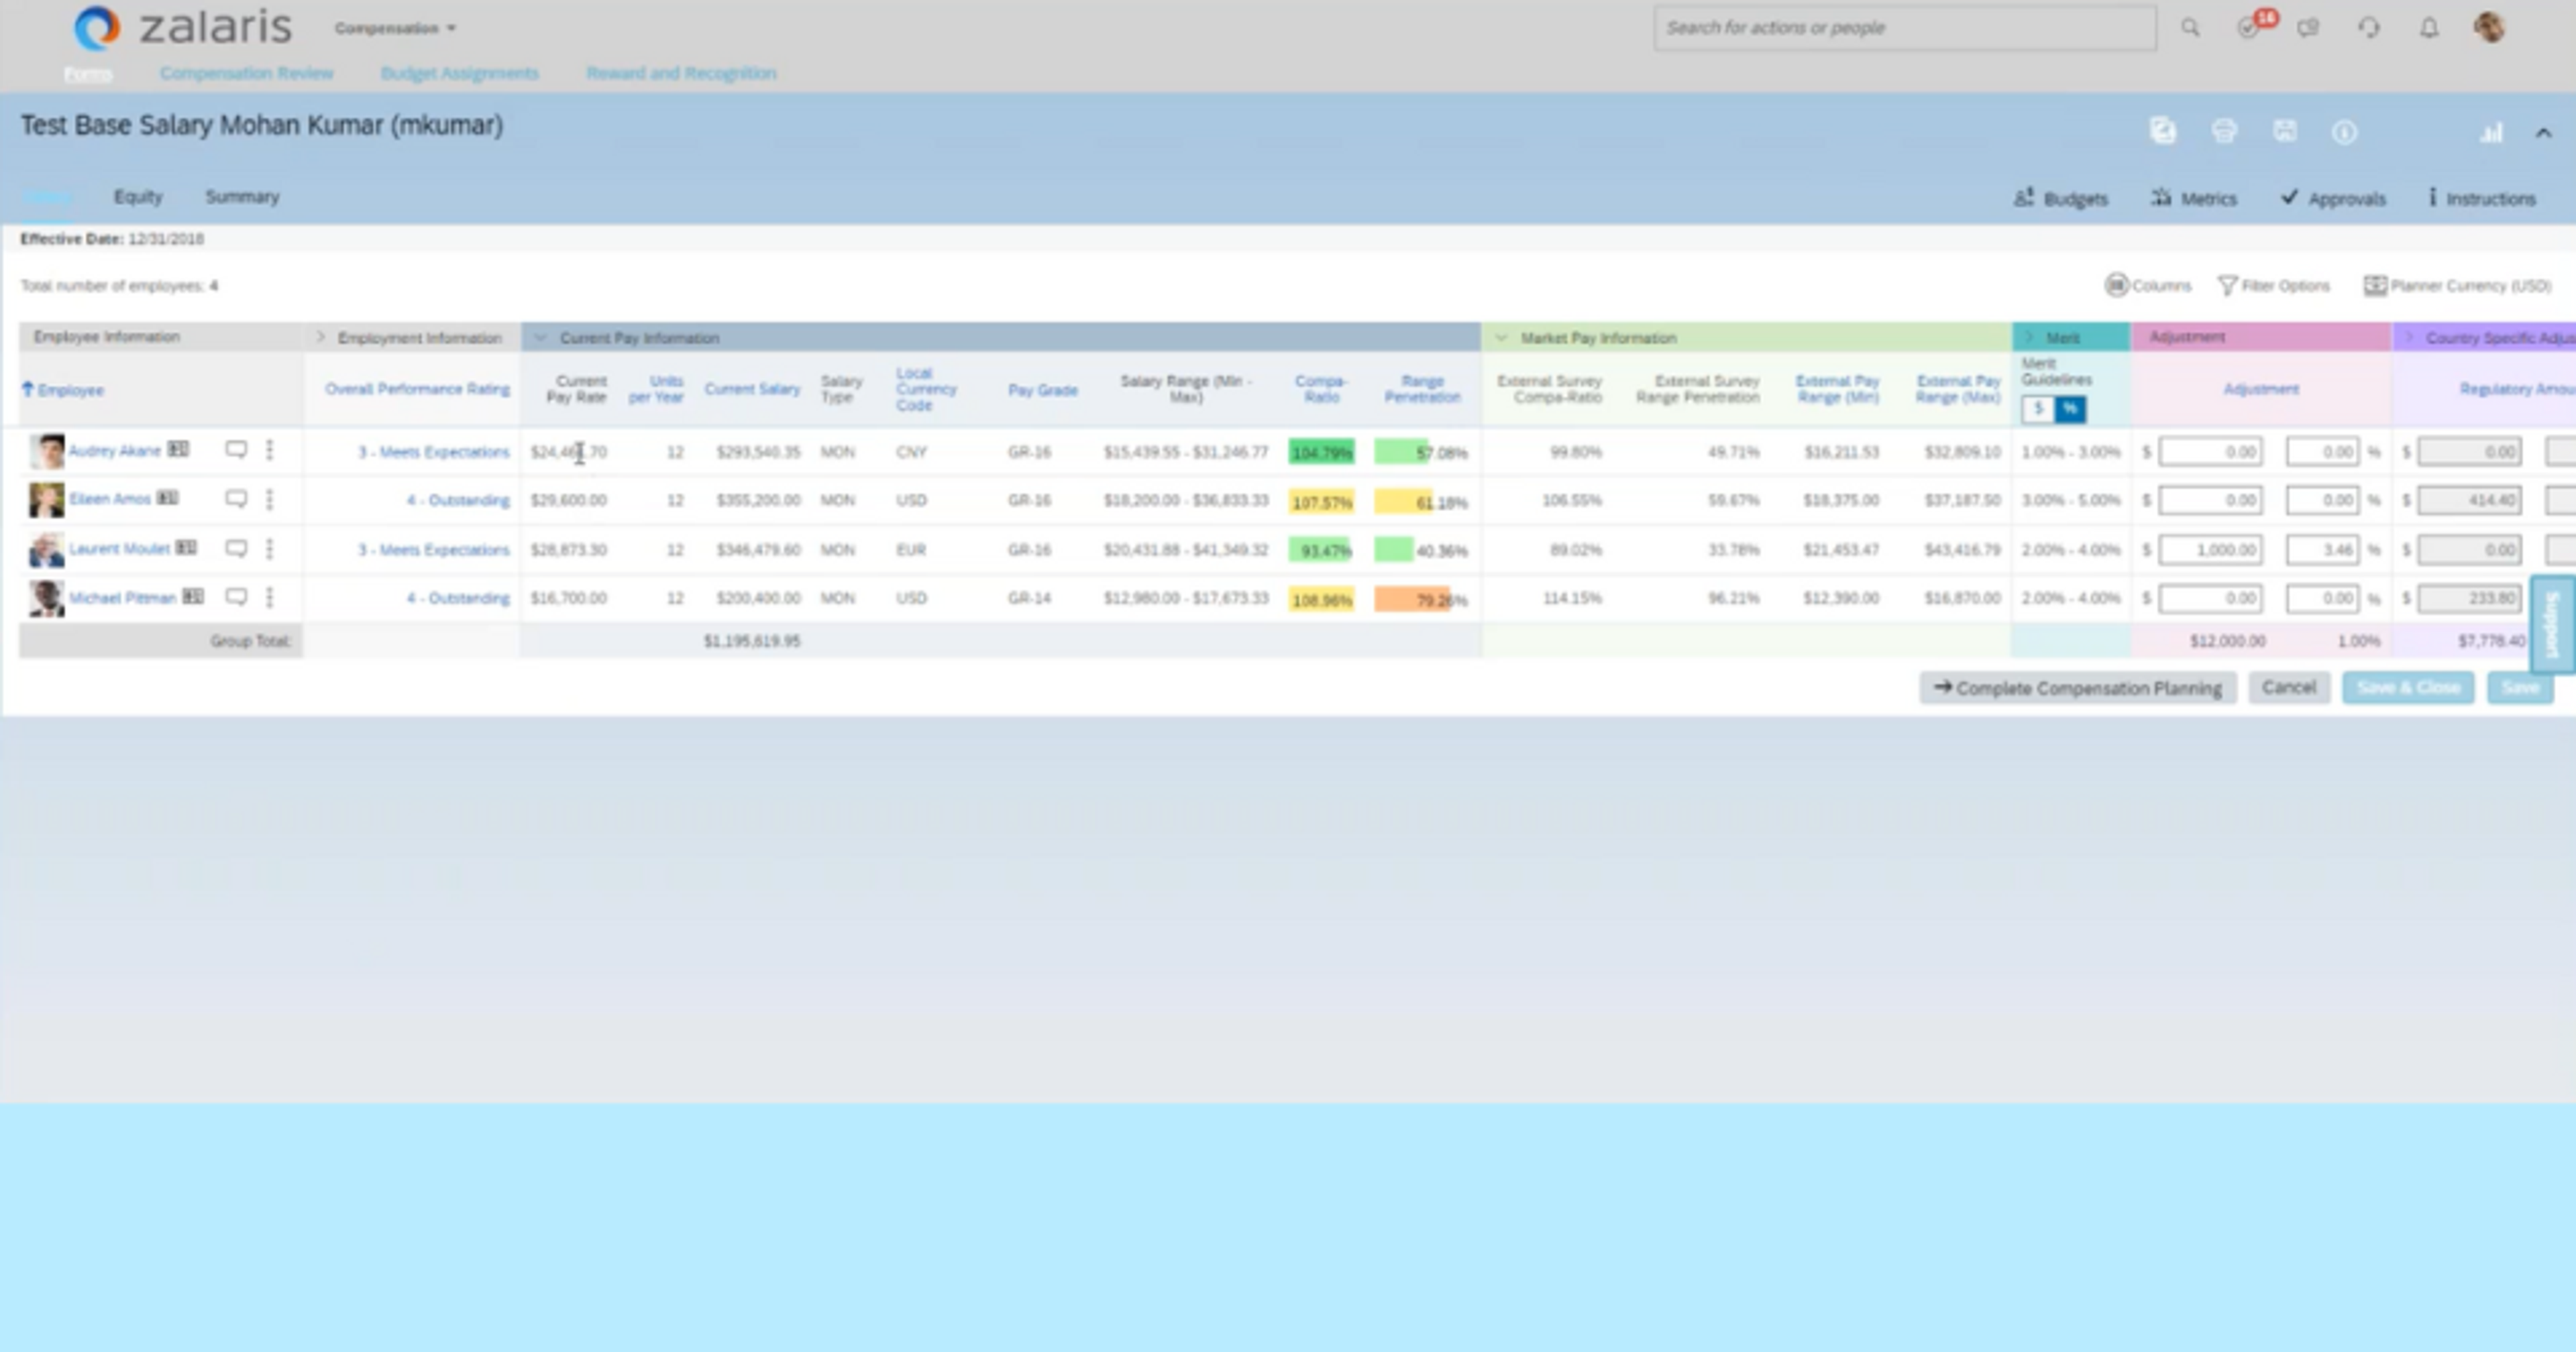Open the Support side tab
This screenshot has height=1352, width=2576.
coord(2552,624)
